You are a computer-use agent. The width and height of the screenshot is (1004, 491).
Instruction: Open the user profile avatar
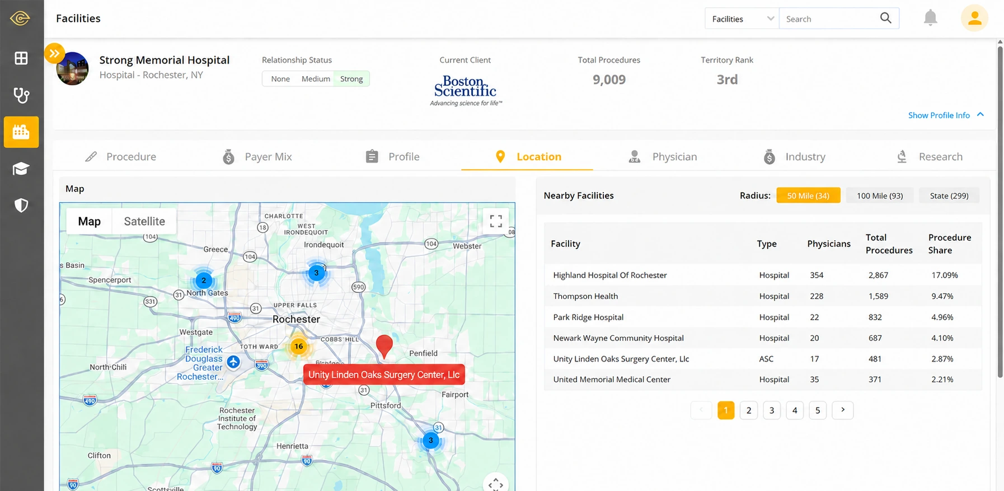pos(974,18)
